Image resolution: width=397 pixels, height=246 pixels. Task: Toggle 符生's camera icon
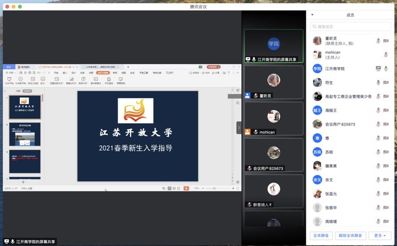386,82
